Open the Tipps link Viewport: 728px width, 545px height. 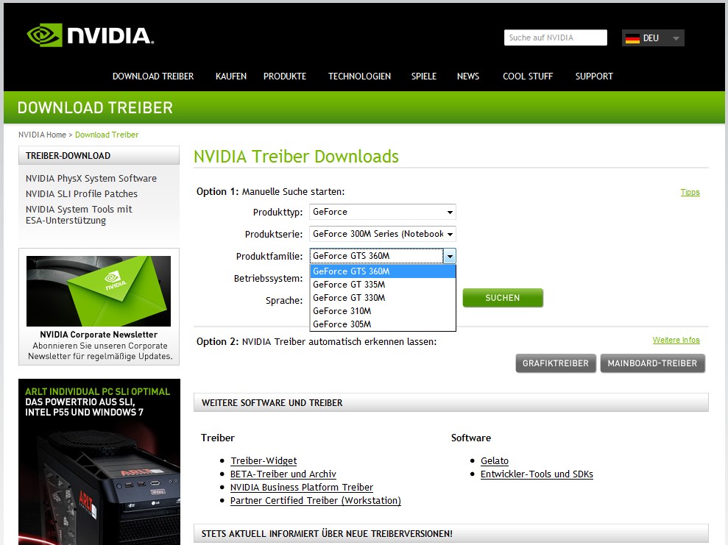[690, 192]
